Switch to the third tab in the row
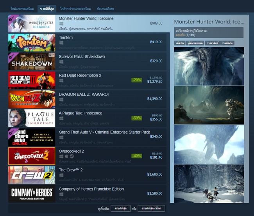 75,9
